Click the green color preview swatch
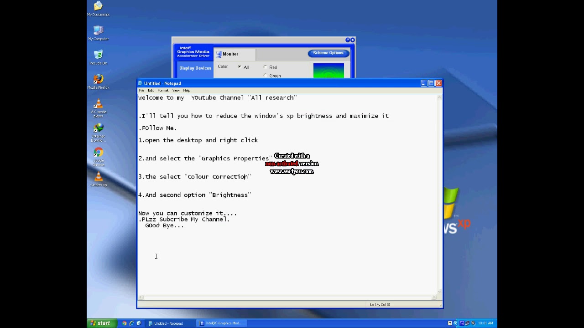Screen dimensions: 584x328 coord(328,71)
